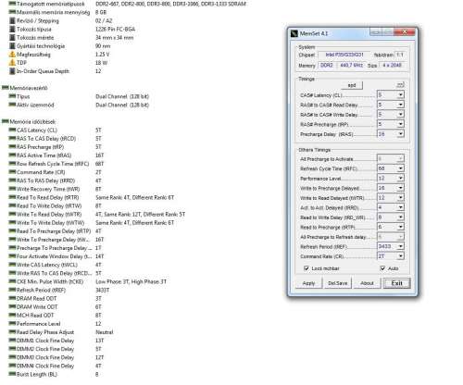463x385 pixels.
Task: Open the Precharge Delay (tRAS) dropdown
Action: pyautogui.click(x=400, y=134)
